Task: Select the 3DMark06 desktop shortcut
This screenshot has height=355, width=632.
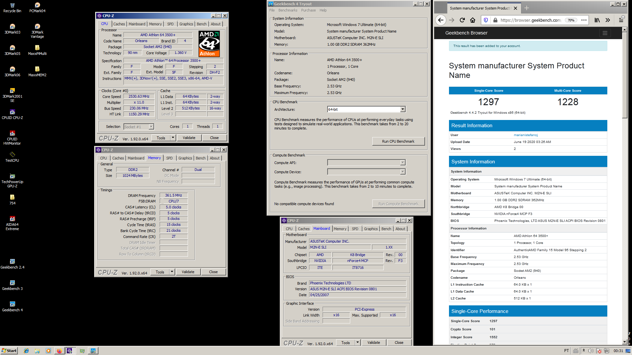Action: (x=12, y=72)
